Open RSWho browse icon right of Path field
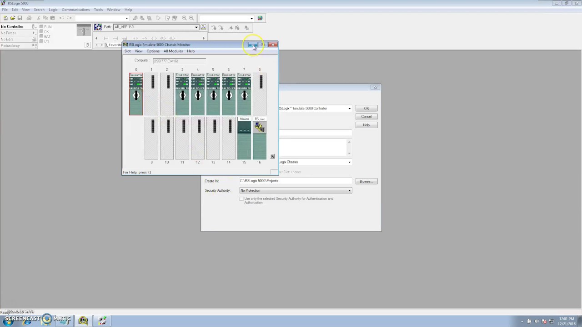582x327 pixels. 203,27
